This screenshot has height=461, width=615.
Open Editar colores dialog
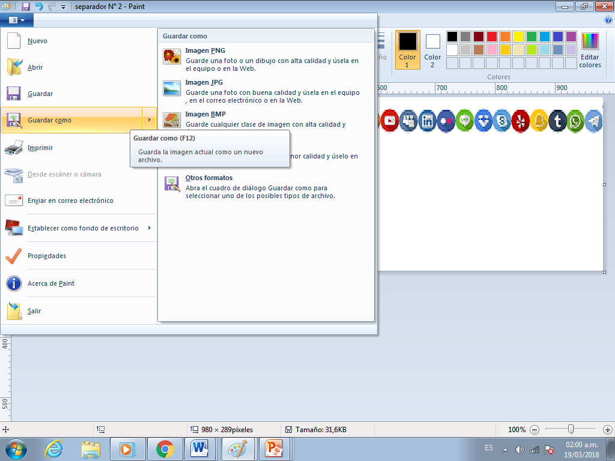click(x=590, y=50)
